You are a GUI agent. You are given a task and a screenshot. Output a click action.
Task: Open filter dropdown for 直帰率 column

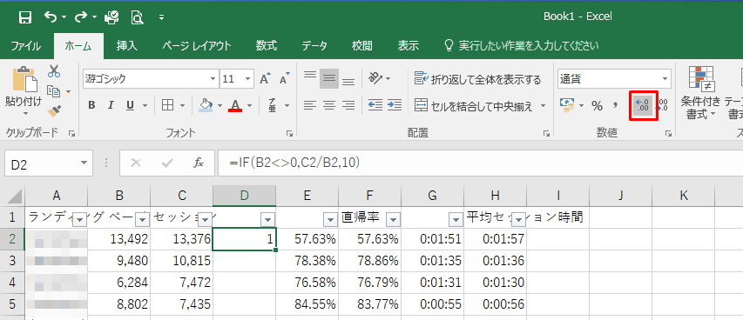point(394,219)
